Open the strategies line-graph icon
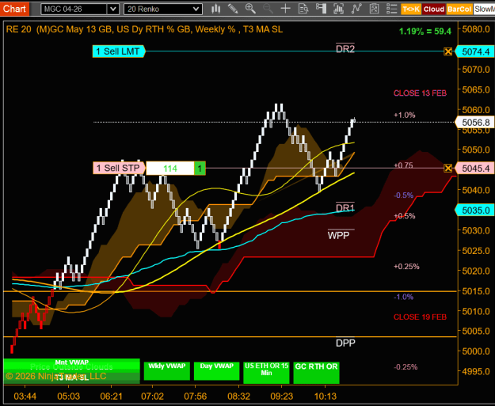This screenshot has height=406, width=495. pos(356,9)
